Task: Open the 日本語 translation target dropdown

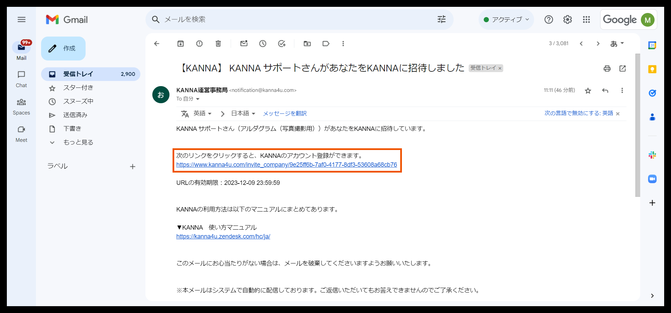Action: coord(243,113)
